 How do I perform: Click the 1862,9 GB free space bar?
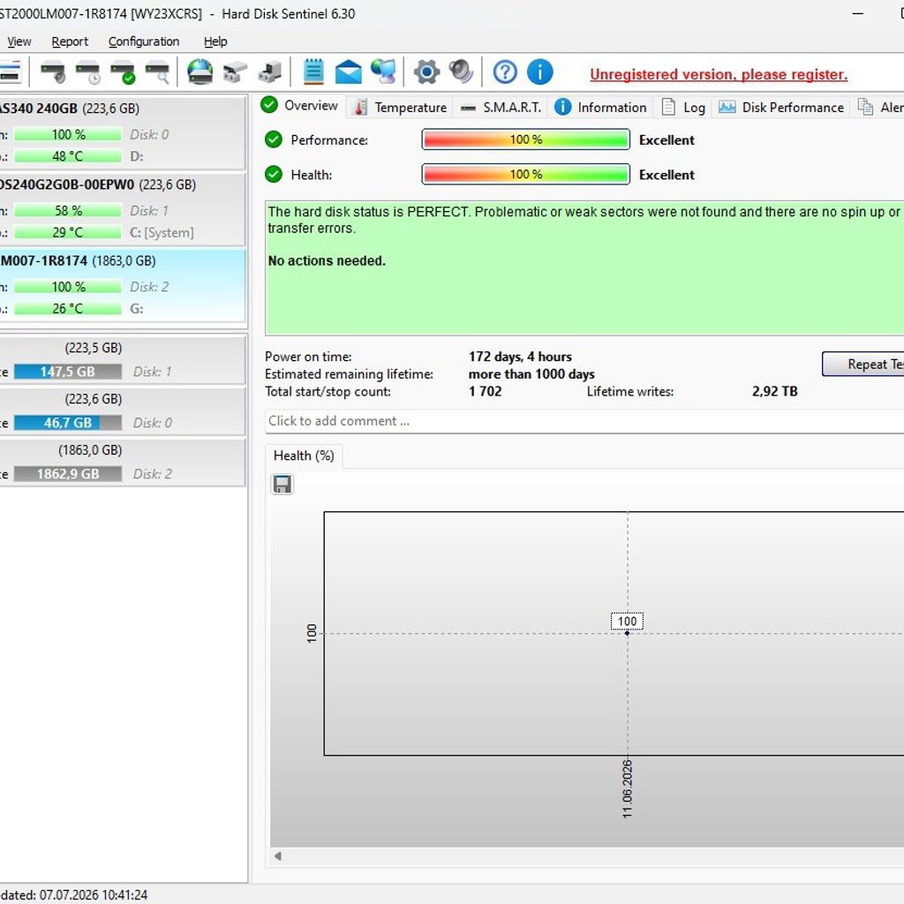pyautogui.click(x=68, y=474)
